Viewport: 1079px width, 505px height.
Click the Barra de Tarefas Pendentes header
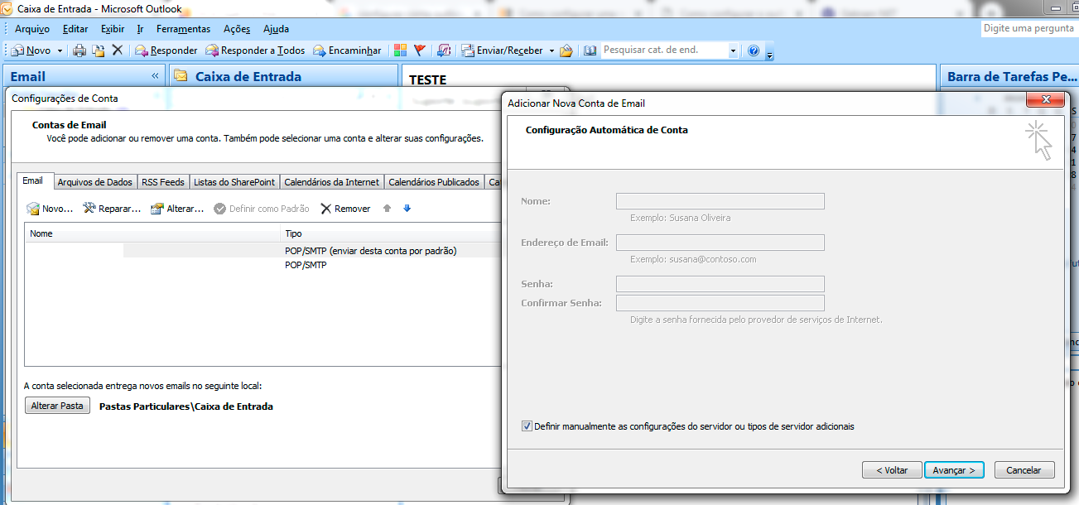(1011, 76)
